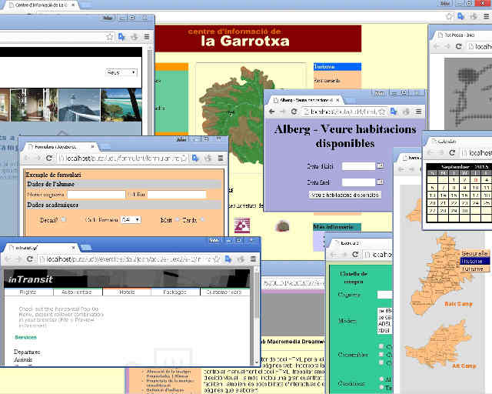
Task: Select the Tarda radio button
Action: 204,219
